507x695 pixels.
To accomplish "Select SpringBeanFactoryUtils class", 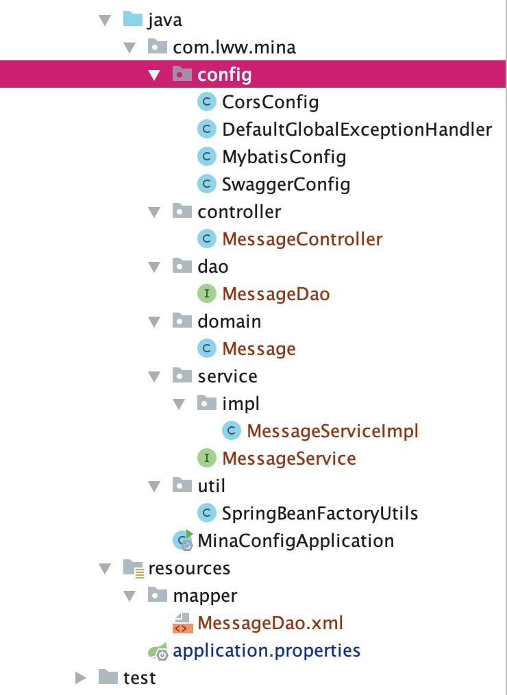I will click(319, 513).
